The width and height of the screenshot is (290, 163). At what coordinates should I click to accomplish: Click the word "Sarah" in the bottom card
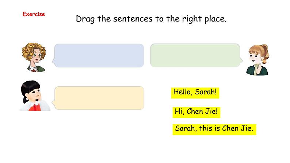tap(186, 128)
